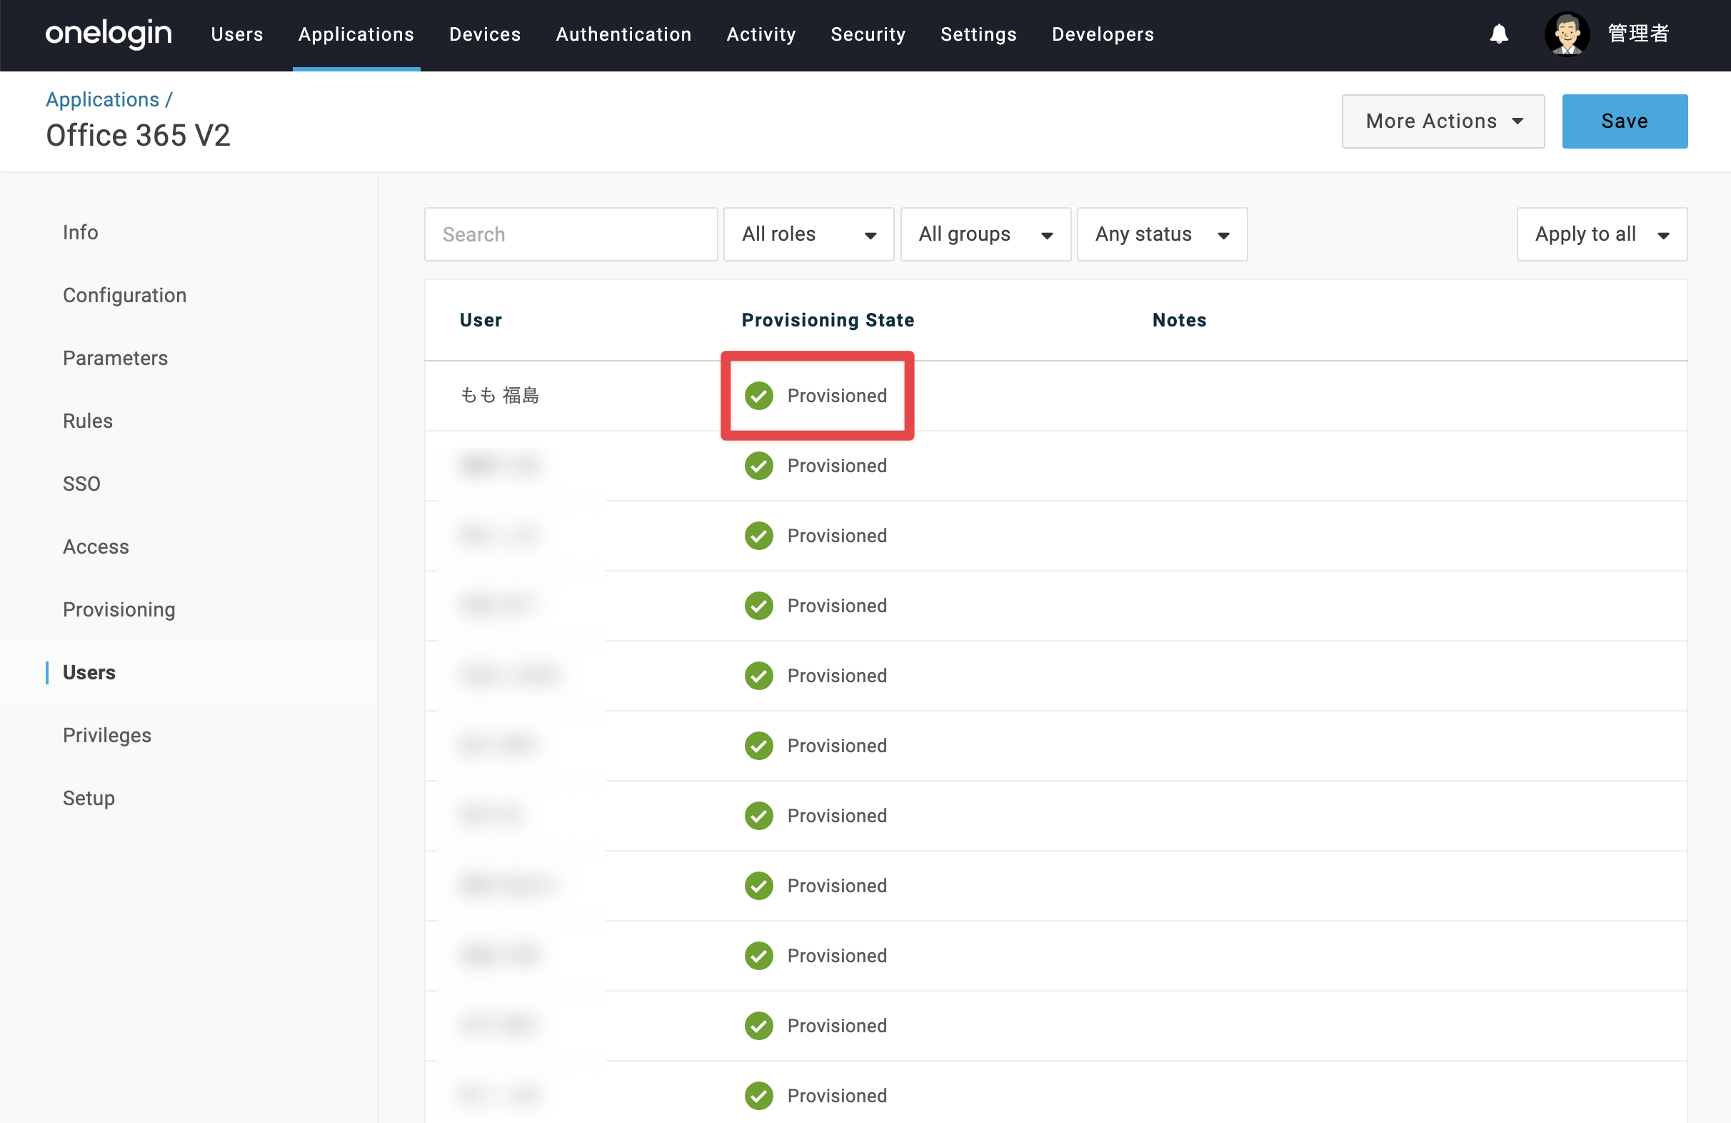Open the Settings top menu
This screenshot has width=1731, height=1123.
point(979,34)
